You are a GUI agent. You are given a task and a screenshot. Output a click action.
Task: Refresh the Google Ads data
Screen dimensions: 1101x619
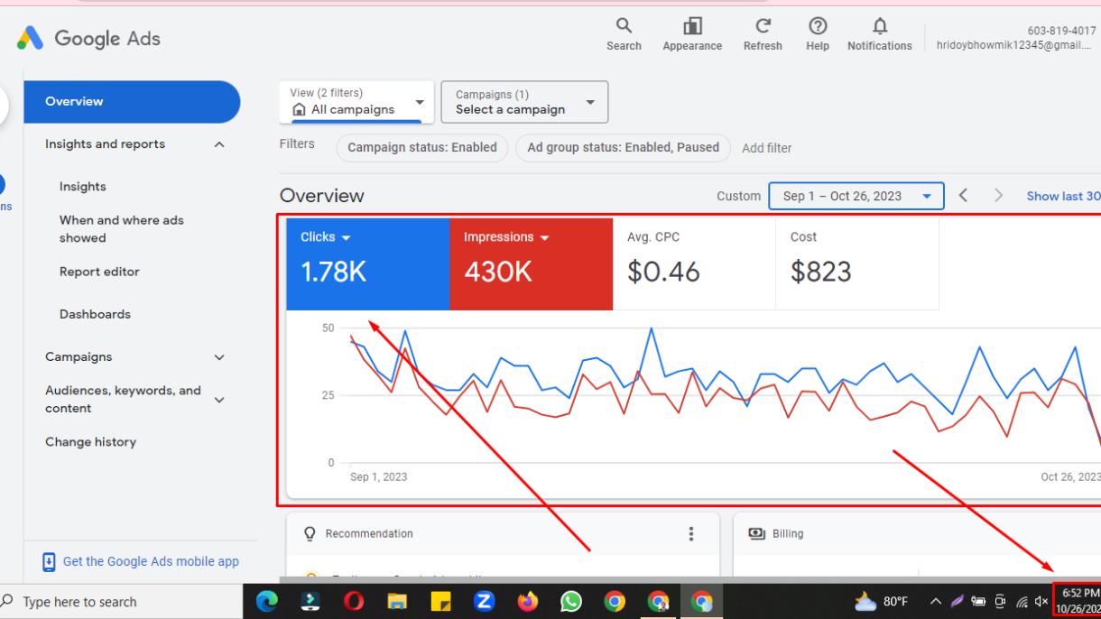(763, 34)
